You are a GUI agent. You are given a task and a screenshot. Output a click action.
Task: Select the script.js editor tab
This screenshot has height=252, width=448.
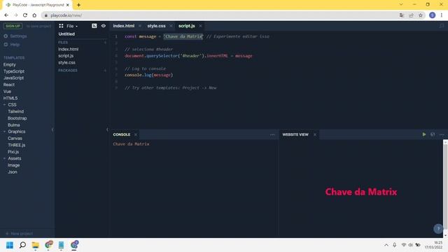pos(187,26)
